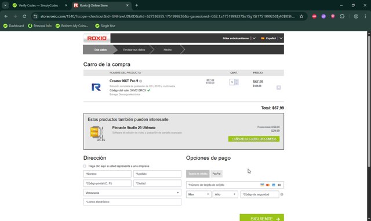
Task: Open the browser profile icon
Action: click(x=356, y=16)
